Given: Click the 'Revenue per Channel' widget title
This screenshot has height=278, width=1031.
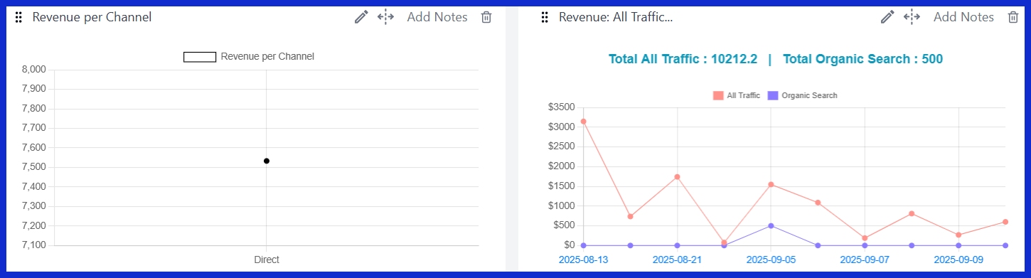Looking at the screenshot, I should coord(92,17).
